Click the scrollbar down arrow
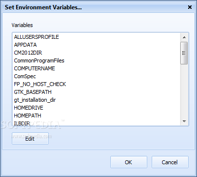 pos(184,121)
